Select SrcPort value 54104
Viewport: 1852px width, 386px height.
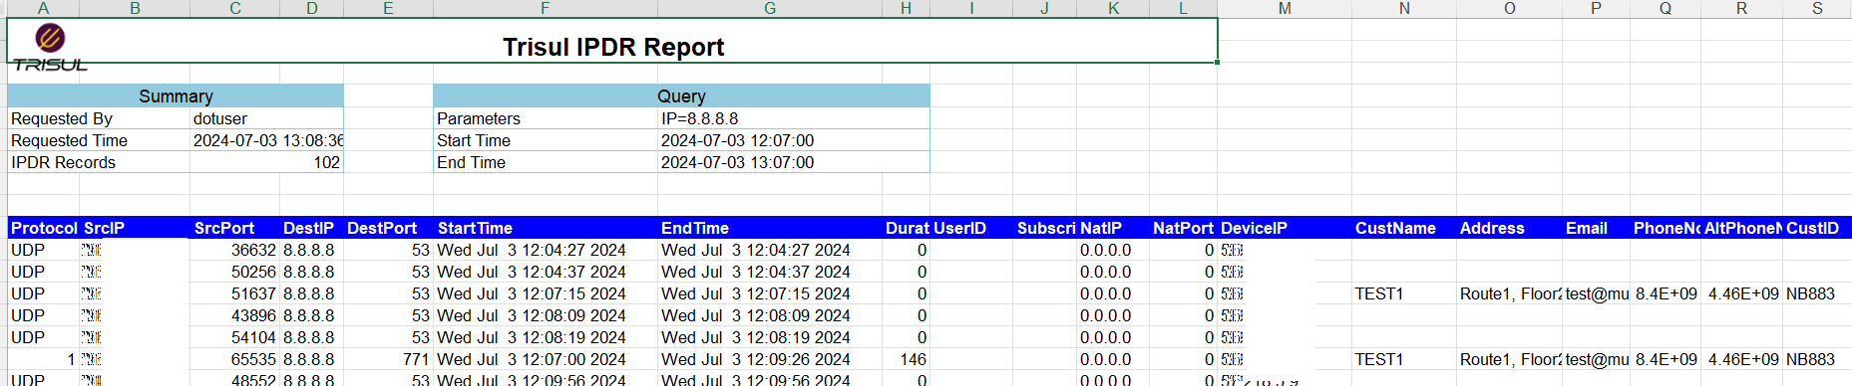click(234, 337)
